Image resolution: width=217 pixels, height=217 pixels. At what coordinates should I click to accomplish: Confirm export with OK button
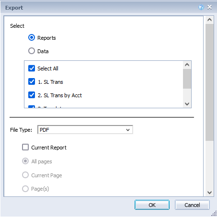[152, 205]
